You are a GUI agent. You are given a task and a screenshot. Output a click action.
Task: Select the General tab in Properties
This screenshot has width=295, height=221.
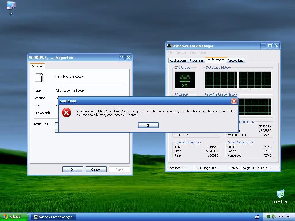(x=37, y=66)
